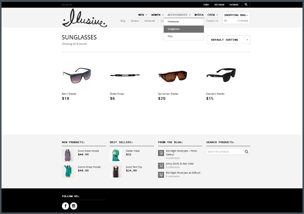Open the Retro Shades product image
Viewport: 304px width, 214px height.
[x=77, y=76]
